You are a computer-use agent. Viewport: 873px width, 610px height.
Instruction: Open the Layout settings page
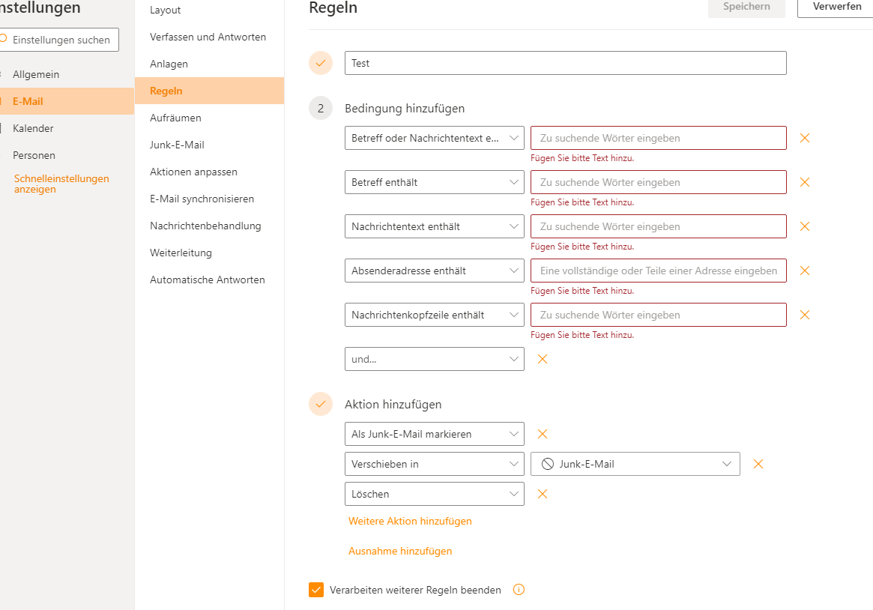click(x=209, y=10)
